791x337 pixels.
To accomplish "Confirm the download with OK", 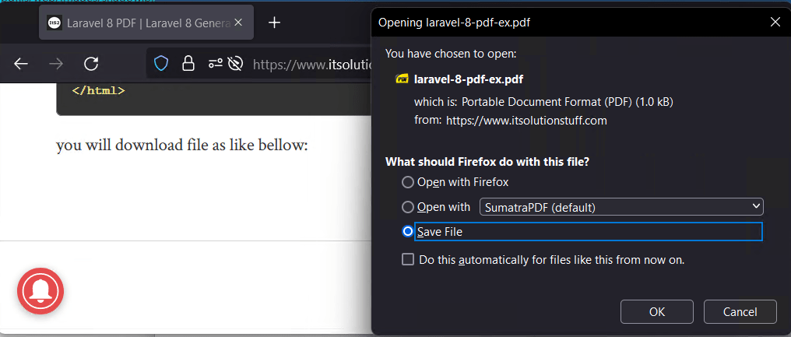I will coord(657,312).
